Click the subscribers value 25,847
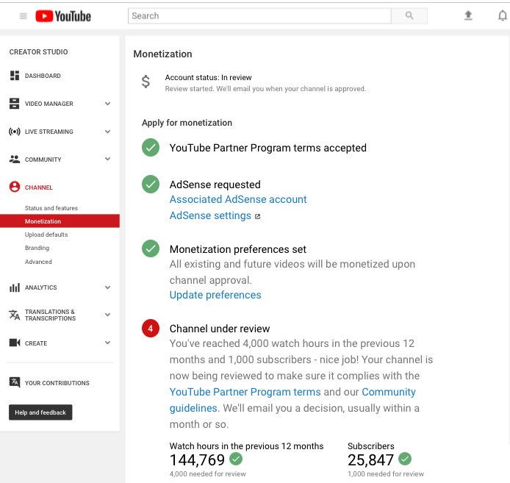 coord(371,460)
